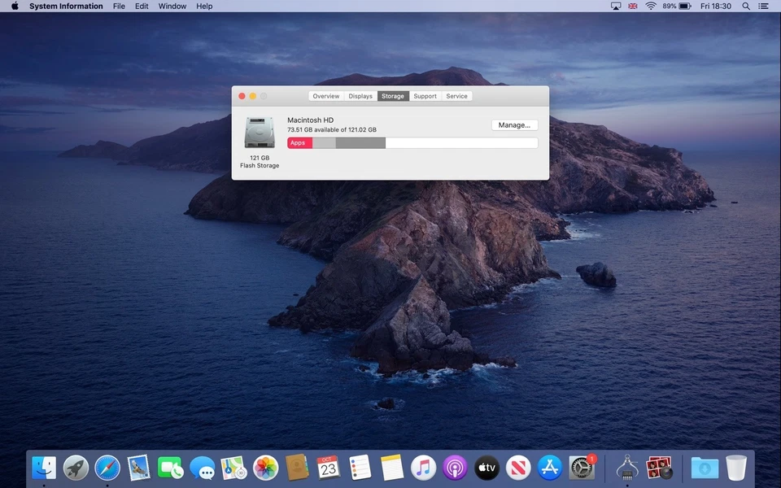Open Calendar showing Oct 23
The width and height of the screenshot is (781, 488).
click(x=328, y=468)
